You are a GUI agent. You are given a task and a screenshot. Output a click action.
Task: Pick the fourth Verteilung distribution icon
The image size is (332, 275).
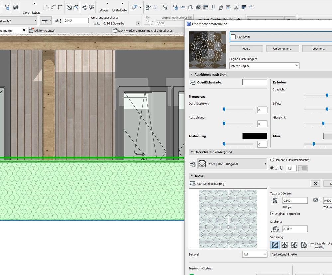[x=304, y=245]
